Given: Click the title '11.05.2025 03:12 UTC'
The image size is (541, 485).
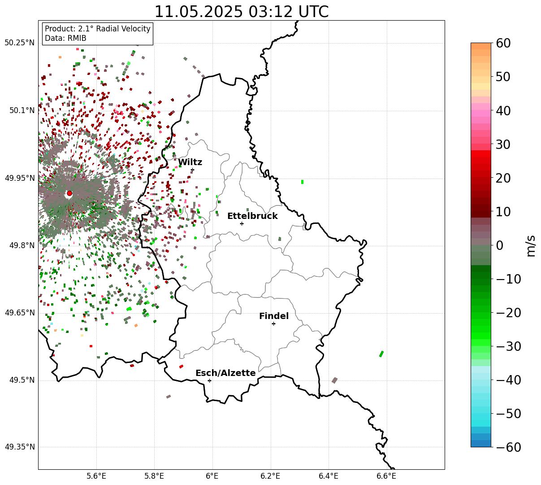Looking at the screenshot, I should 241,12.
